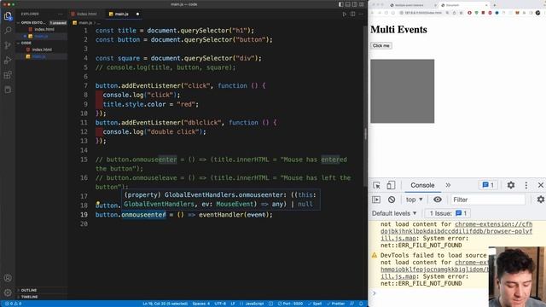This screenshot has width=546, height=307.
Task: Click the Prettier status bar item
Action: (335, 304)
